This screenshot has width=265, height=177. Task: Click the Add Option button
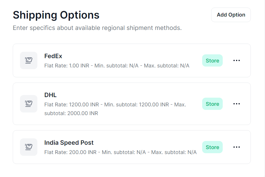pyautogui.click(x=231, y=15)
